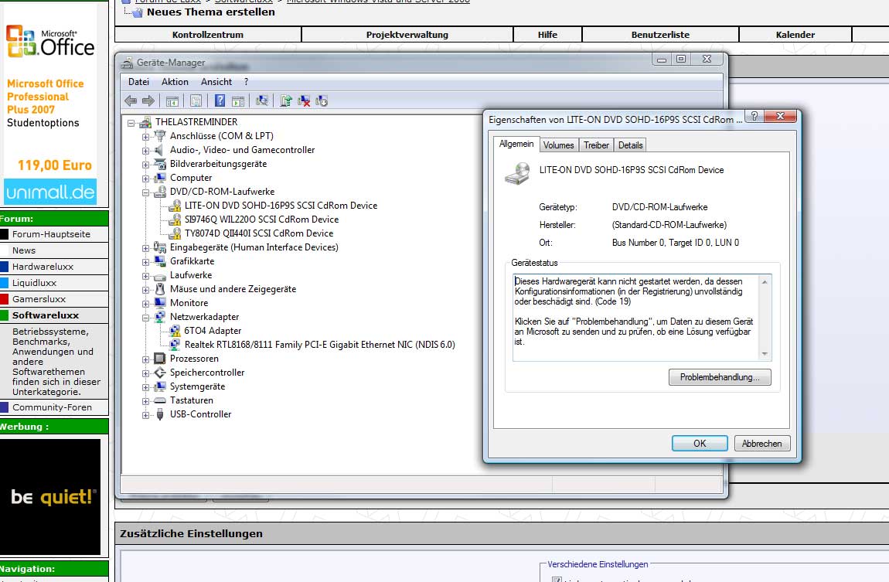Screen dimensions: 889x582
Task: Open the ? help menu in Geräte-Manager
Action: (246, 82)
